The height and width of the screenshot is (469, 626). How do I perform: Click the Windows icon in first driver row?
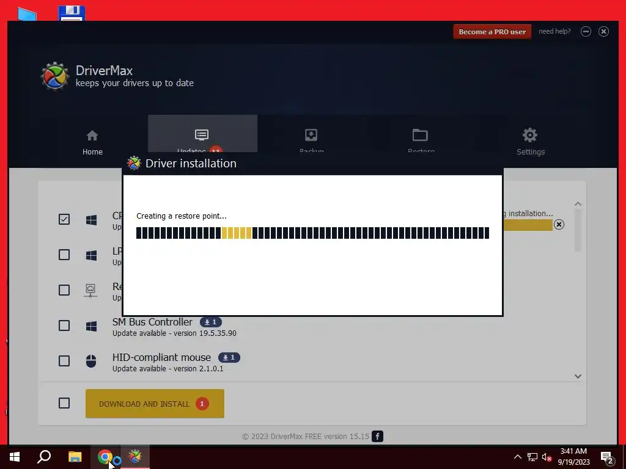(x=92, y=220)
